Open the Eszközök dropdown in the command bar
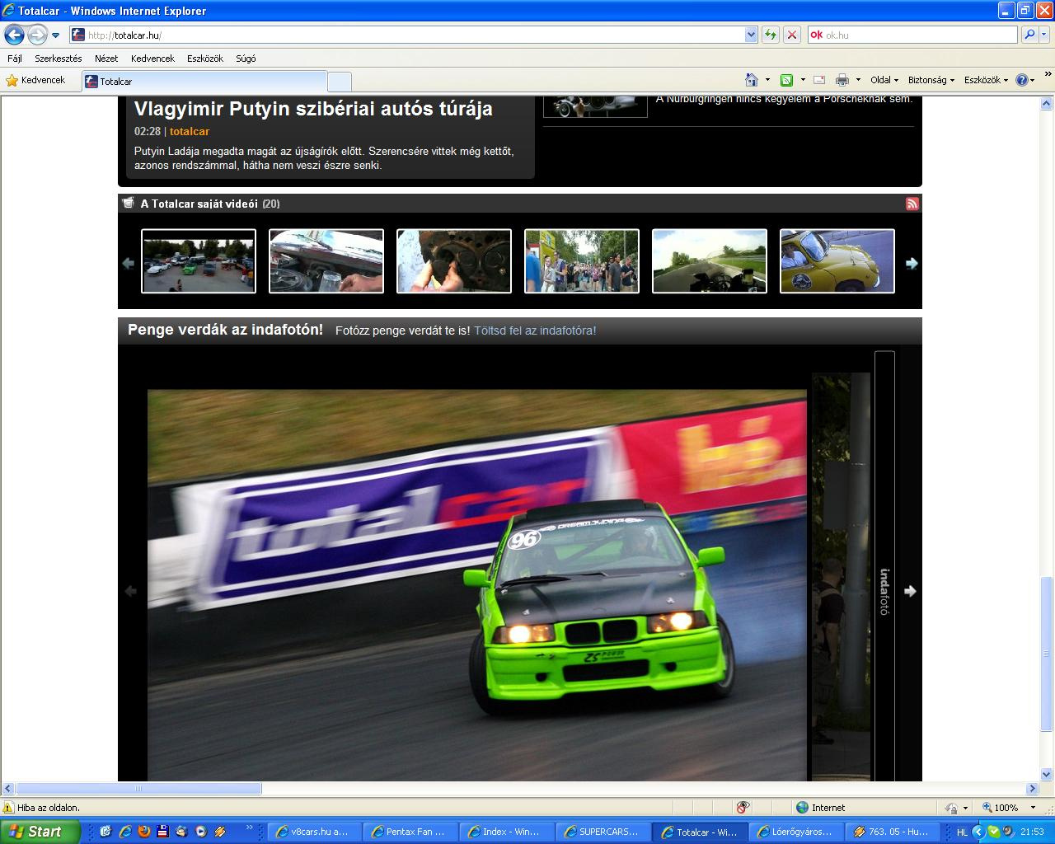The width and height of the screenshot is (1055, 844). [986, 80]
